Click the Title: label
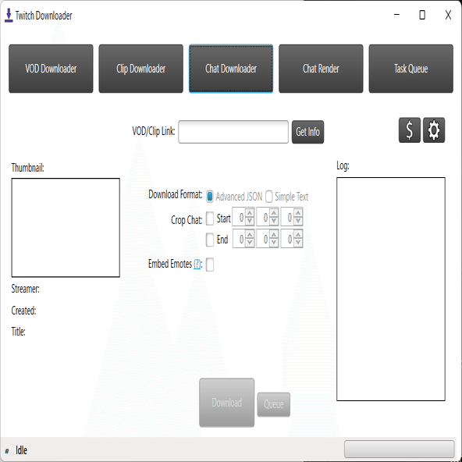Viewport: 462px width, 462px height. click(18, 332)
